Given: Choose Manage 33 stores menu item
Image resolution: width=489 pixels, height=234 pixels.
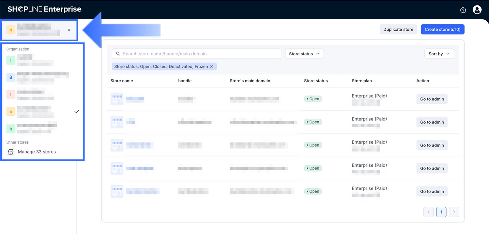Looking at the screenshot, I should point(37,152).
